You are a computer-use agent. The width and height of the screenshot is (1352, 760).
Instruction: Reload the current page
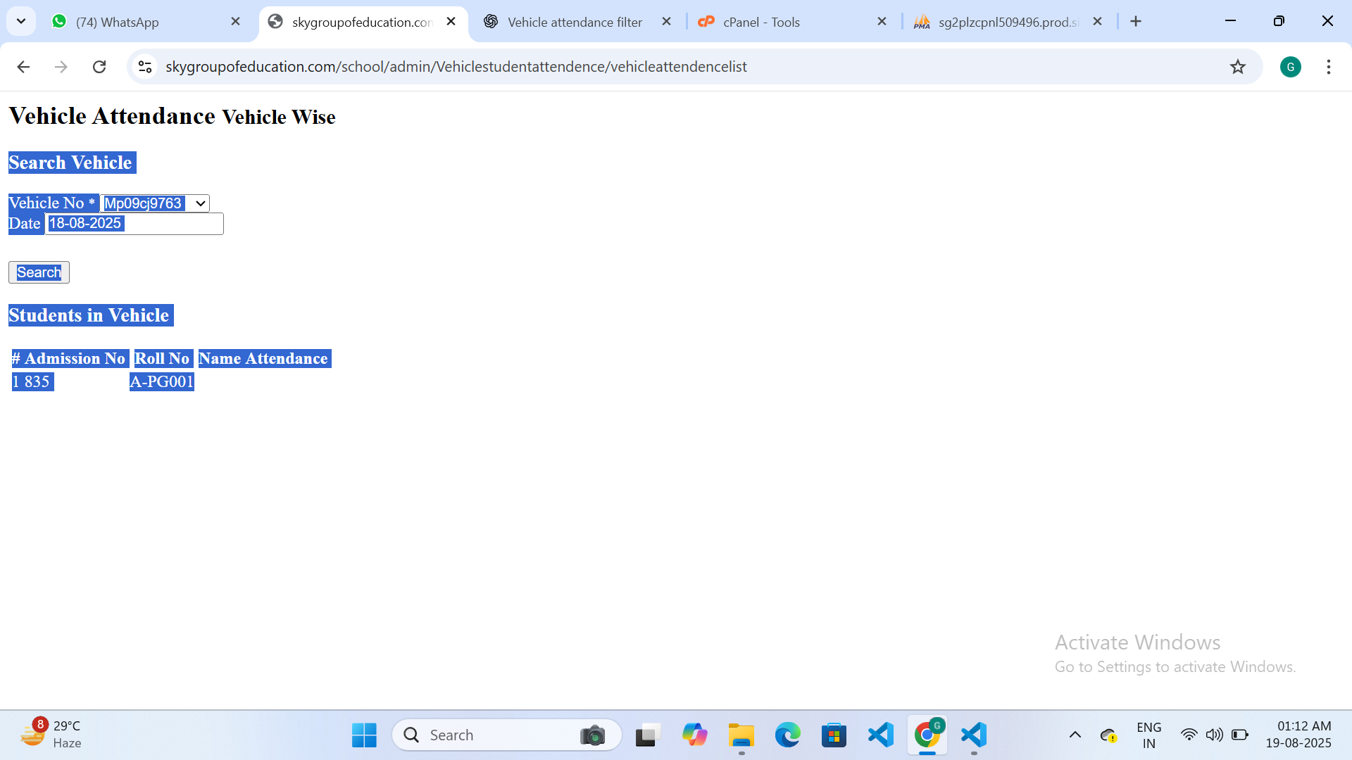pyautogui.click(x=99, y=67)
